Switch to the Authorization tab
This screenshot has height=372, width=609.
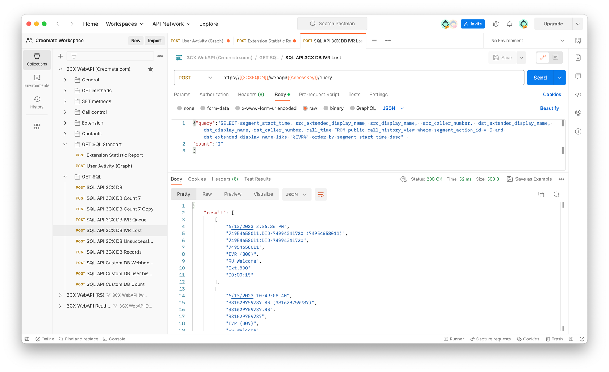[x=214, y=95]
